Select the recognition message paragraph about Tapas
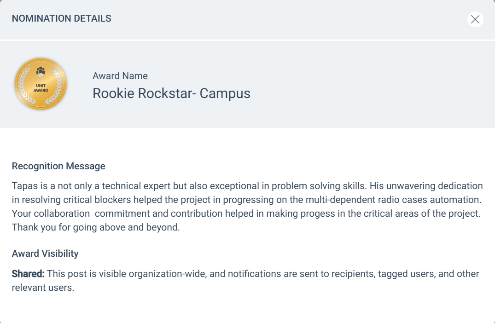This screenshot has width=495, height=323. pos(247,206)
